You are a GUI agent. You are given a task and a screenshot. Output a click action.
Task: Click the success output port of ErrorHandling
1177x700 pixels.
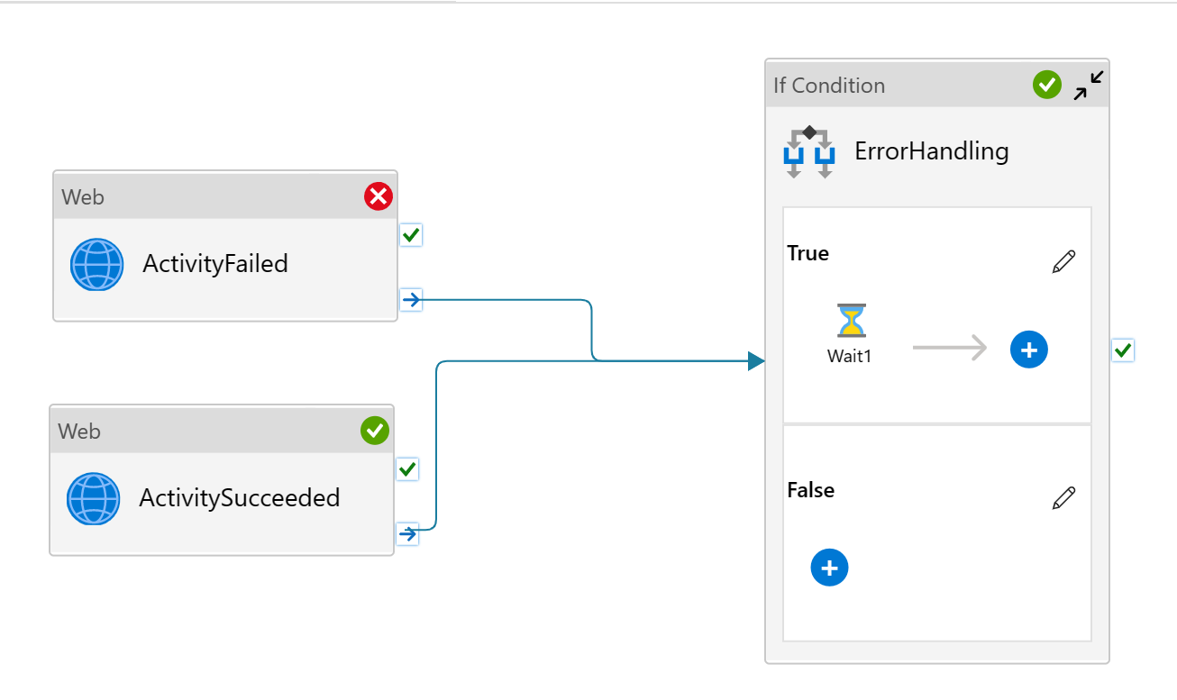click(1122, 350)
